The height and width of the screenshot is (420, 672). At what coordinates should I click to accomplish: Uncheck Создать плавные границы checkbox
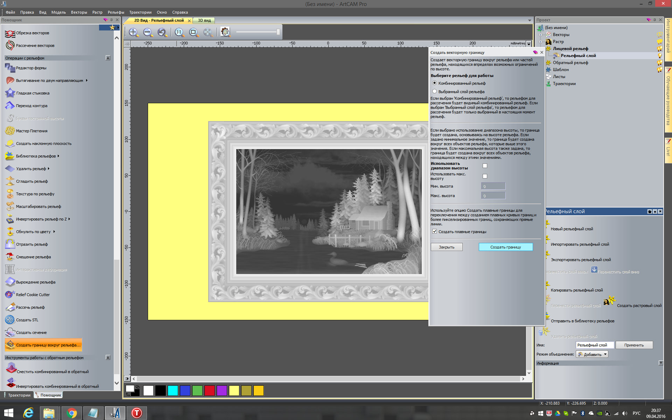[435, 231]
